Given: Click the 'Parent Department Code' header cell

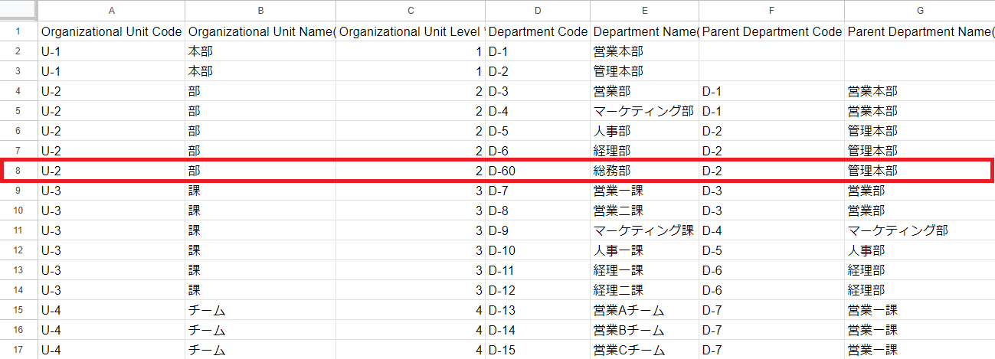Looking at the screenshot, I should [x=771, y=32].
